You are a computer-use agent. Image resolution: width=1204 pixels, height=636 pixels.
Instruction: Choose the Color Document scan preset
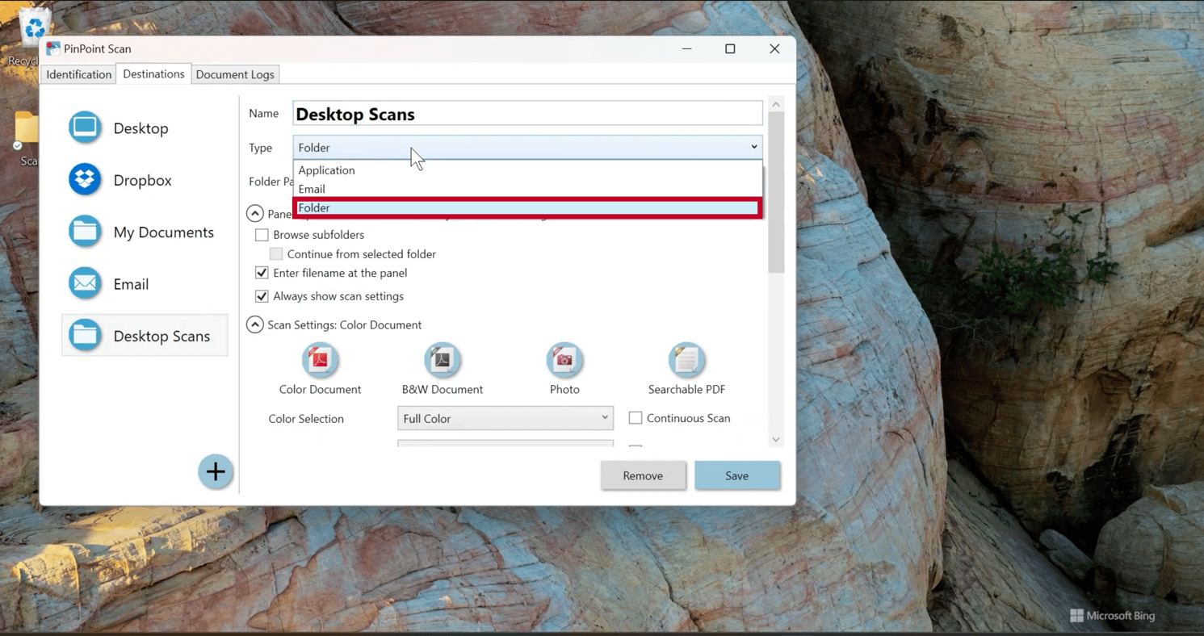(x=320, y=360)
